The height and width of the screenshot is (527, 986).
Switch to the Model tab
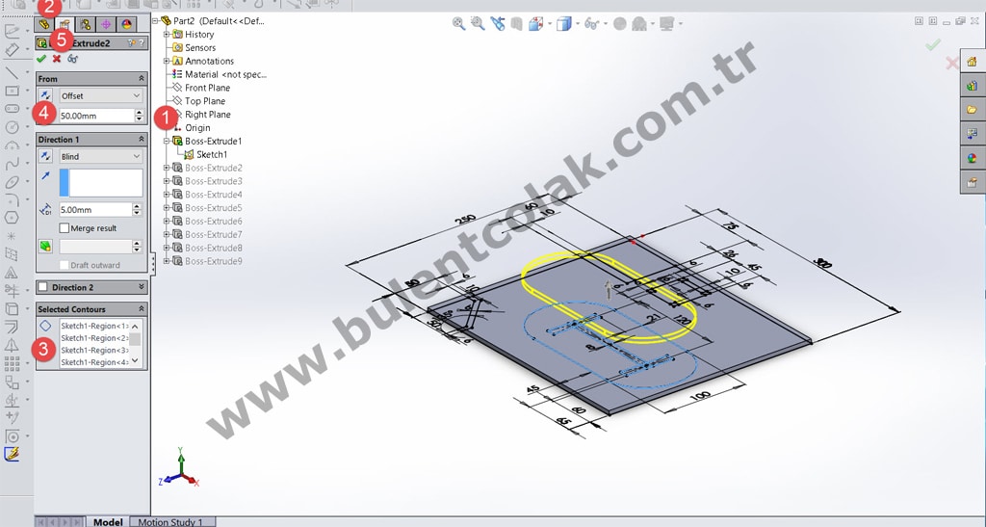[108, 522]
